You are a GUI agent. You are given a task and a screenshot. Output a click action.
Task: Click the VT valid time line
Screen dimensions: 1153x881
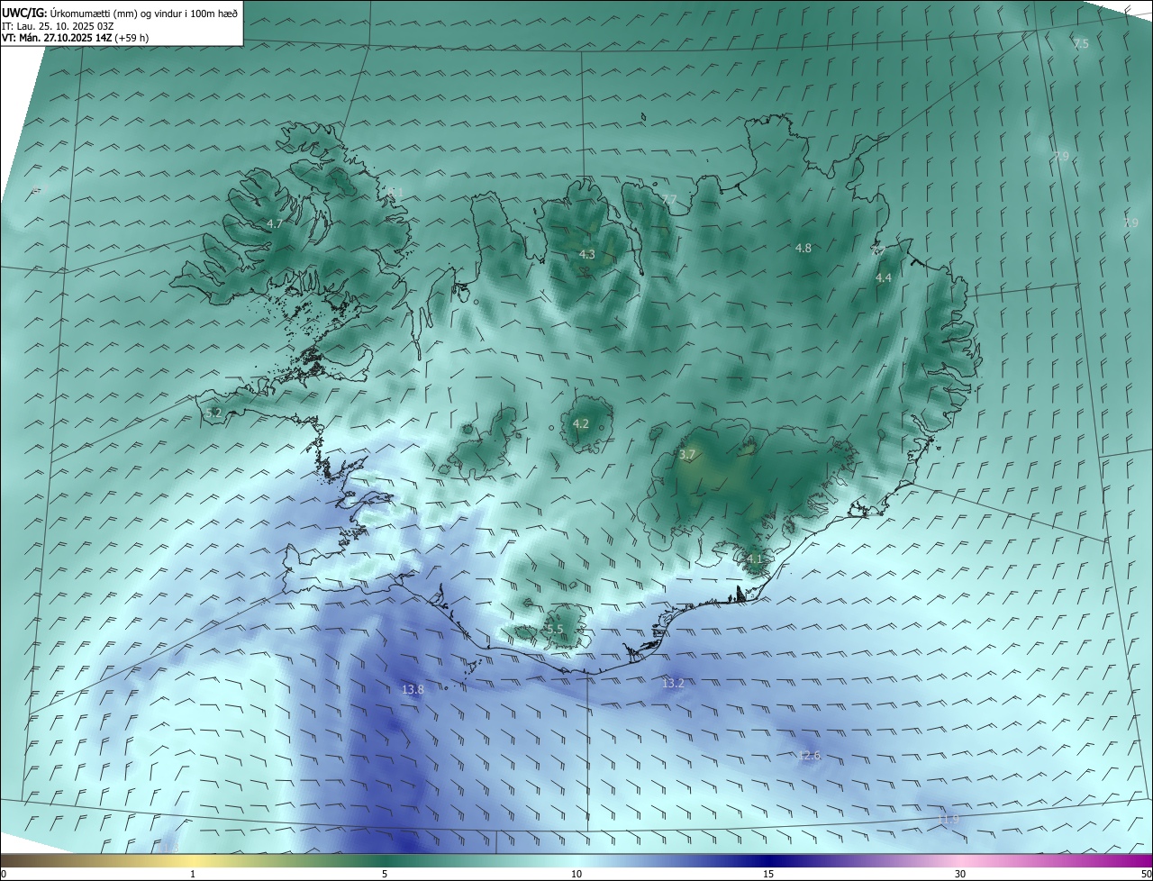[x=76, y=38]
